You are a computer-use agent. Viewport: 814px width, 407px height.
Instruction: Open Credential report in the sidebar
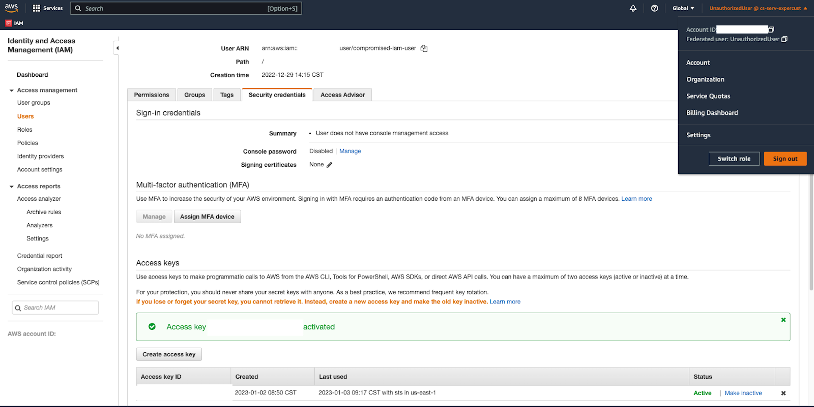click(39, 256)
